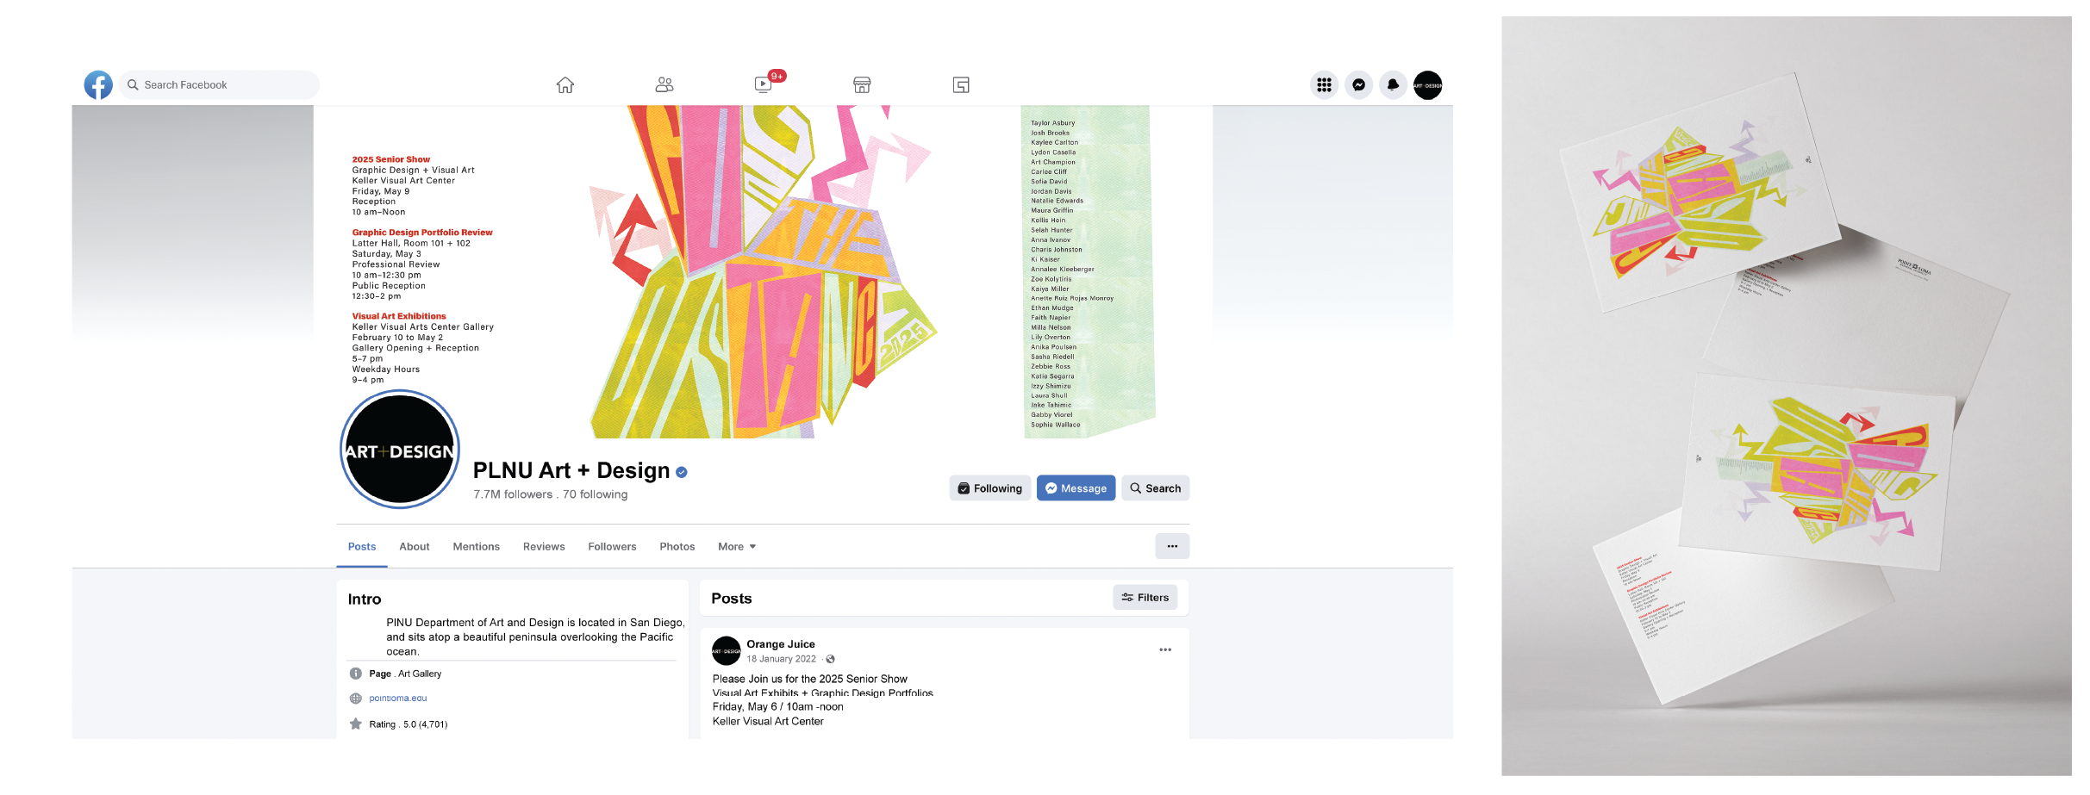
Task: Click the Message button
Action: (x=1076, y=488)
